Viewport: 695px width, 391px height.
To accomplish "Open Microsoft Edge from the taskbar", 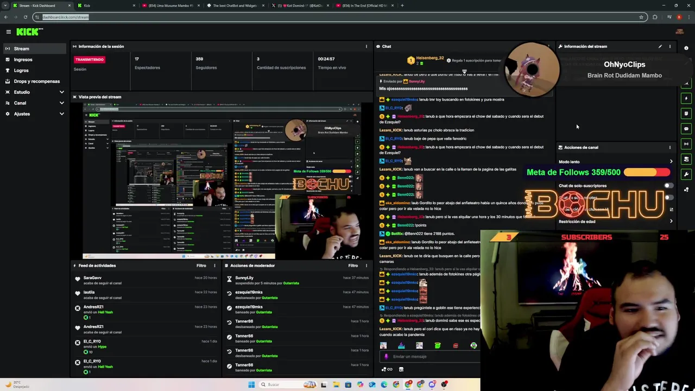I will [x=384, y=384].
